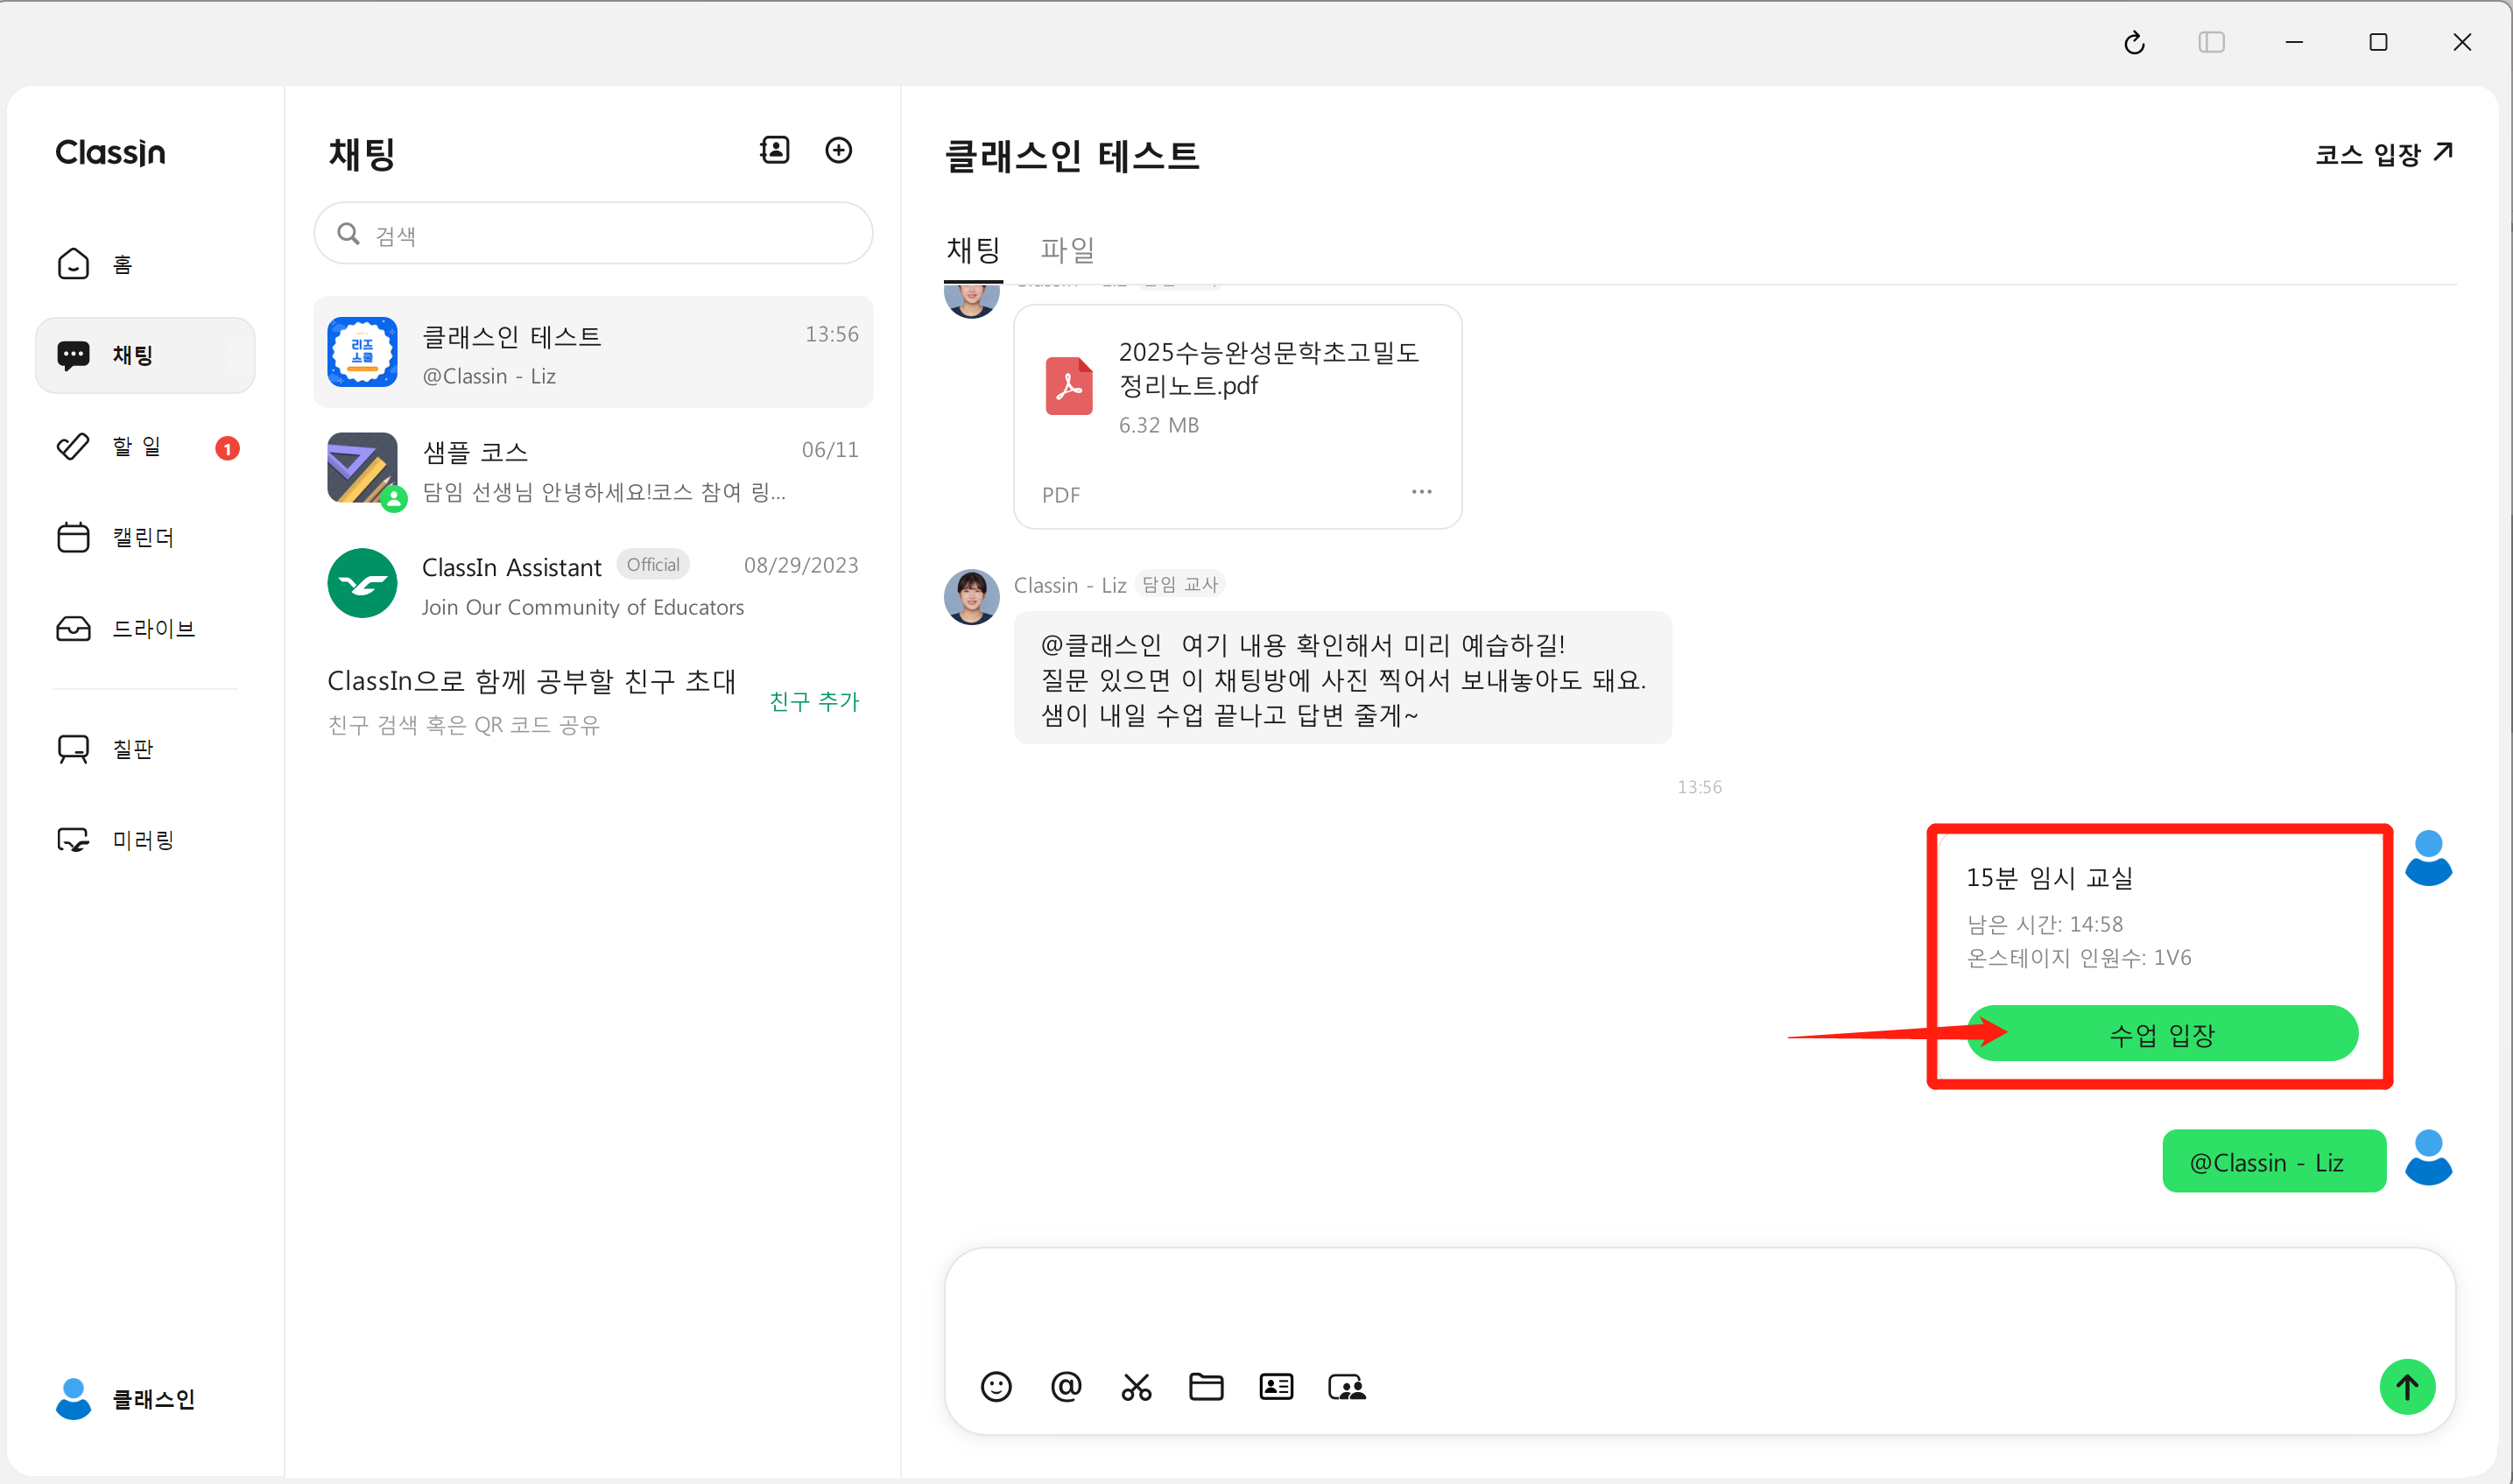Click the 13:56 timestamp in the message area

pyautogui.click(x=1699, y=787)
